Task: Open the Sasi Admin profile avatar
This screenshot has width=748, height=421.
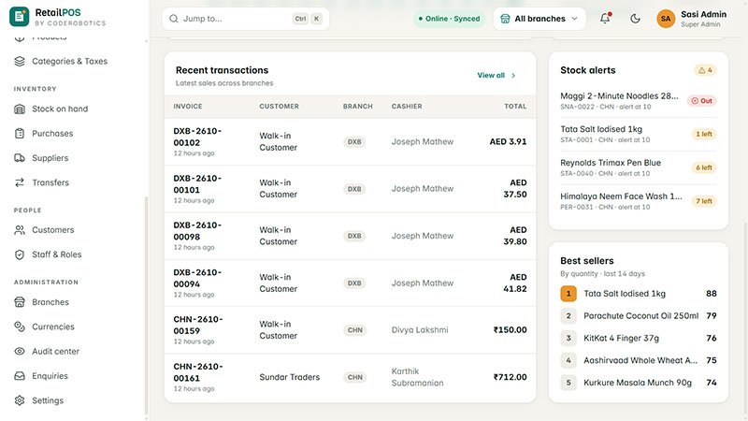Action: 666,19
